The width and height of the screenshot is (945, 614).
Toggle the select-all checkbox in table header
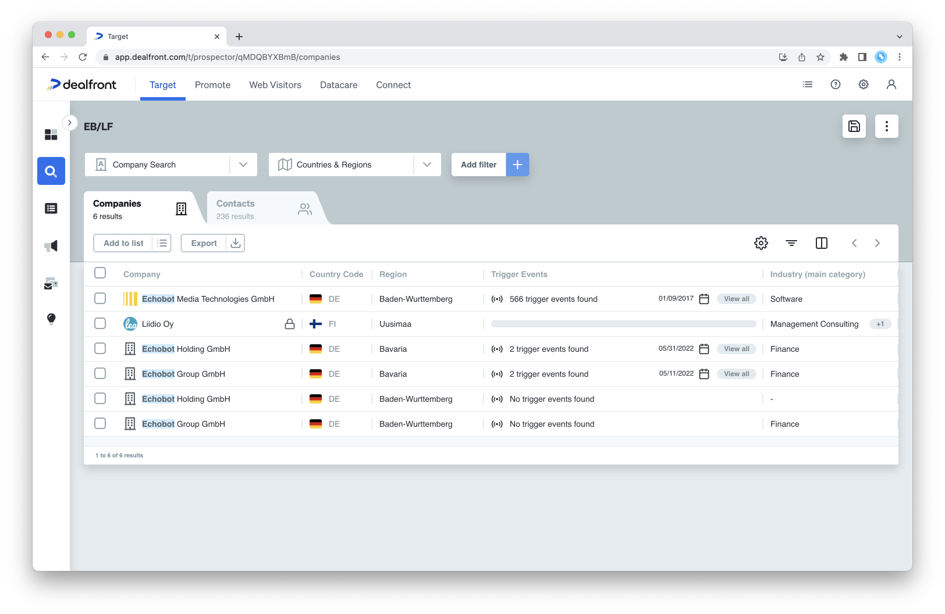(100, 273)
